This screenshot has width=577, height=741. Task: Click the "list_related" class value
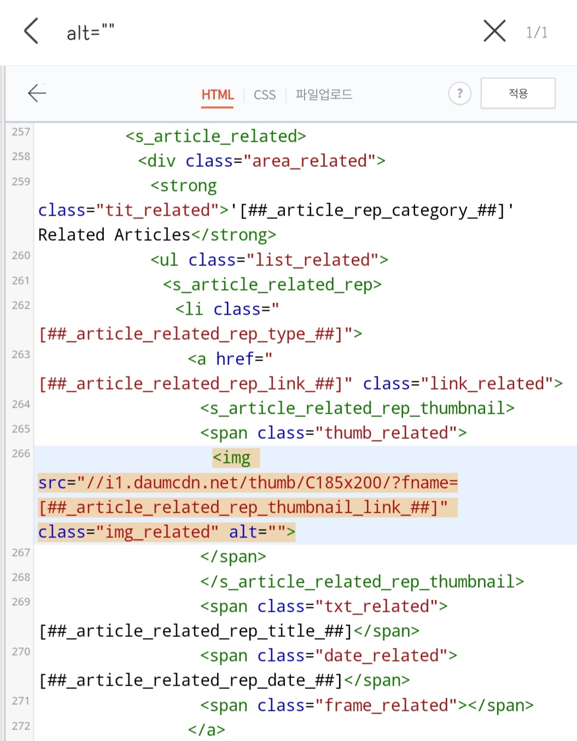coord(313,260)
